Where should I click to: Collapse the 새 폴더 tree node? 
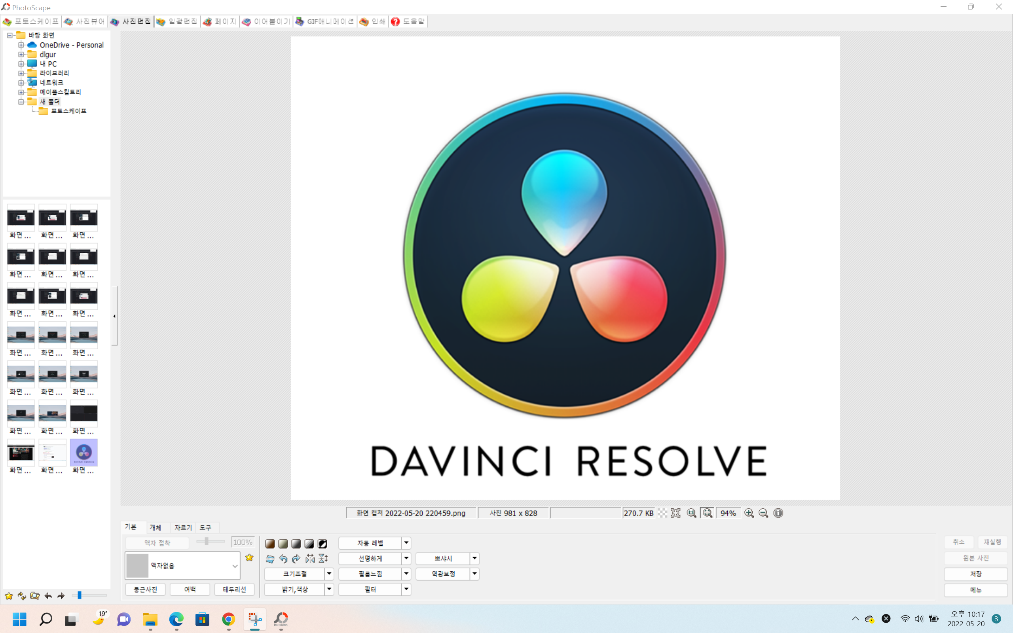21,101
